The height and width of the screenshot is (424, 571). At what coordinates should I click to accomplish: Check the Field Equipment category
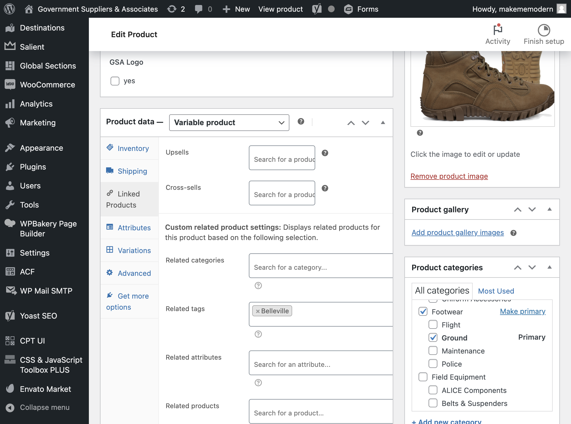[423, 377]
